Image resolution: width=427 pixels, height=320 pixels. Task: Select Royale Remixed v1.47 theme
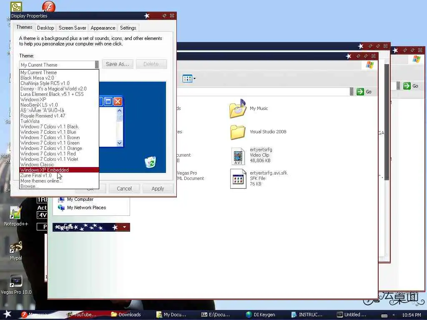coord(59,116)
